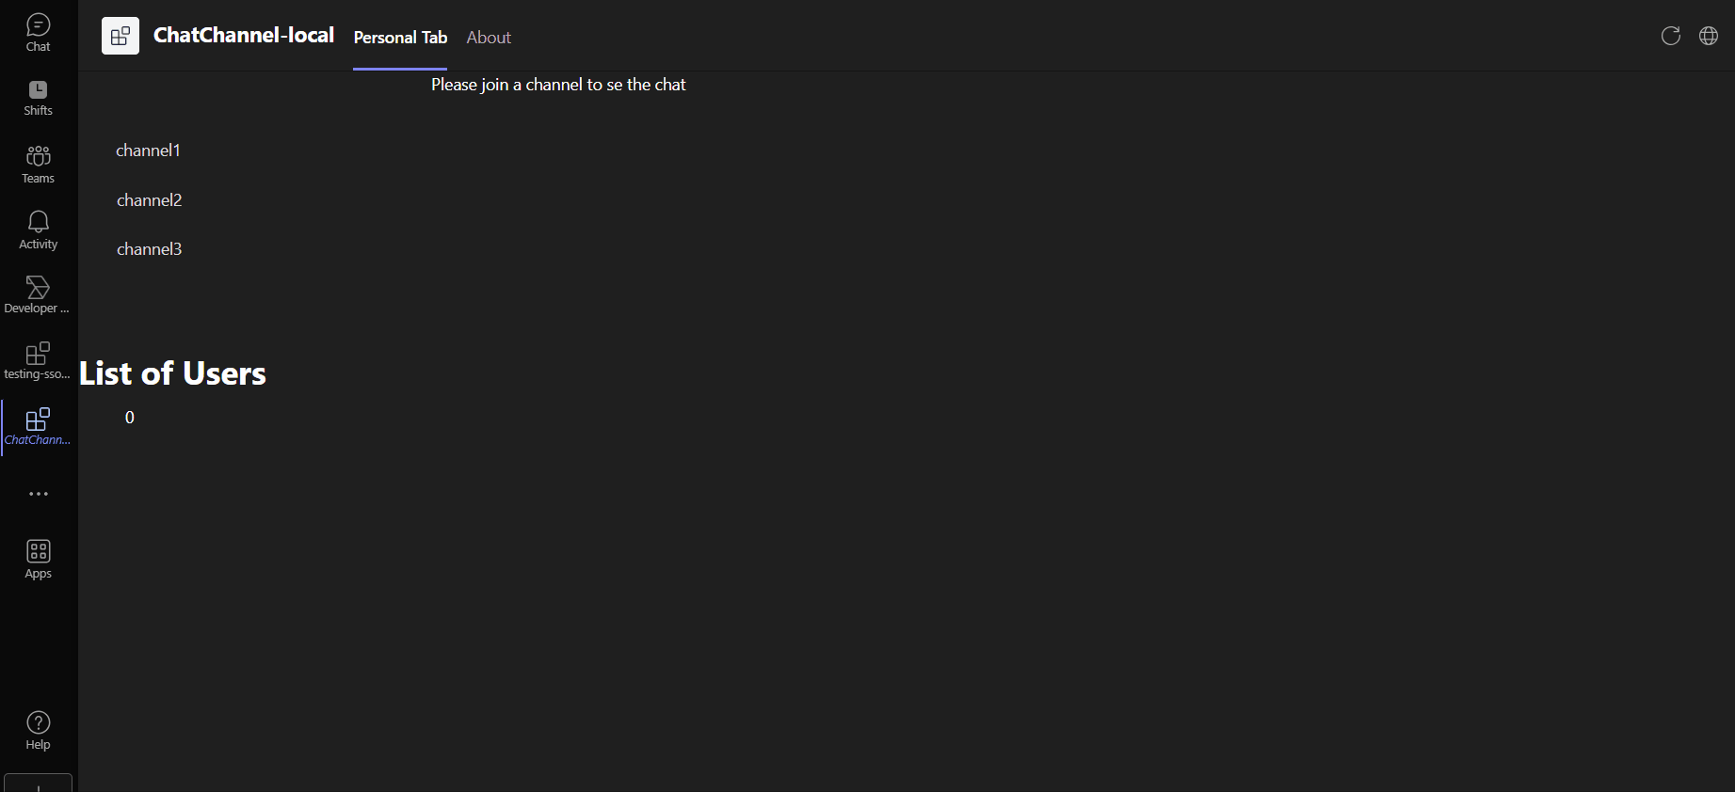Viewport: 1735px width, 792px height.
Task: Select user 0 in List of Users
Action: point(129,418)
